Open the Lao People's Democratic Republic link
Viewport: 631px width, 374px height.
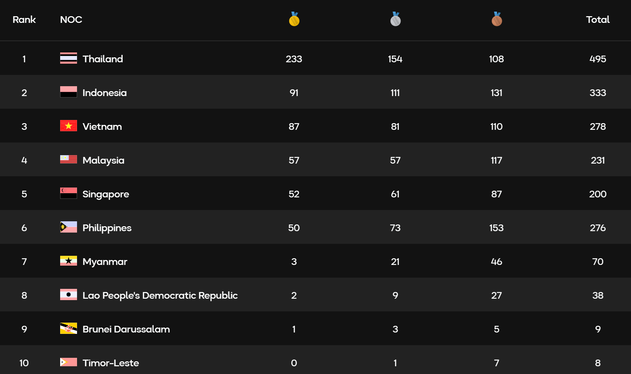click(x=160, y=296)
